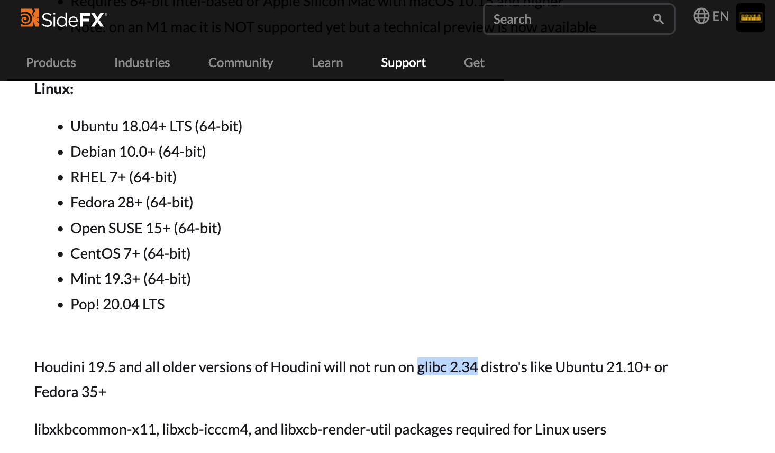Click 'RHEL 7+ (64-bit)' list item
This screenshot has height=453, width=775.
pyautogui.click(x=123, y=177)
